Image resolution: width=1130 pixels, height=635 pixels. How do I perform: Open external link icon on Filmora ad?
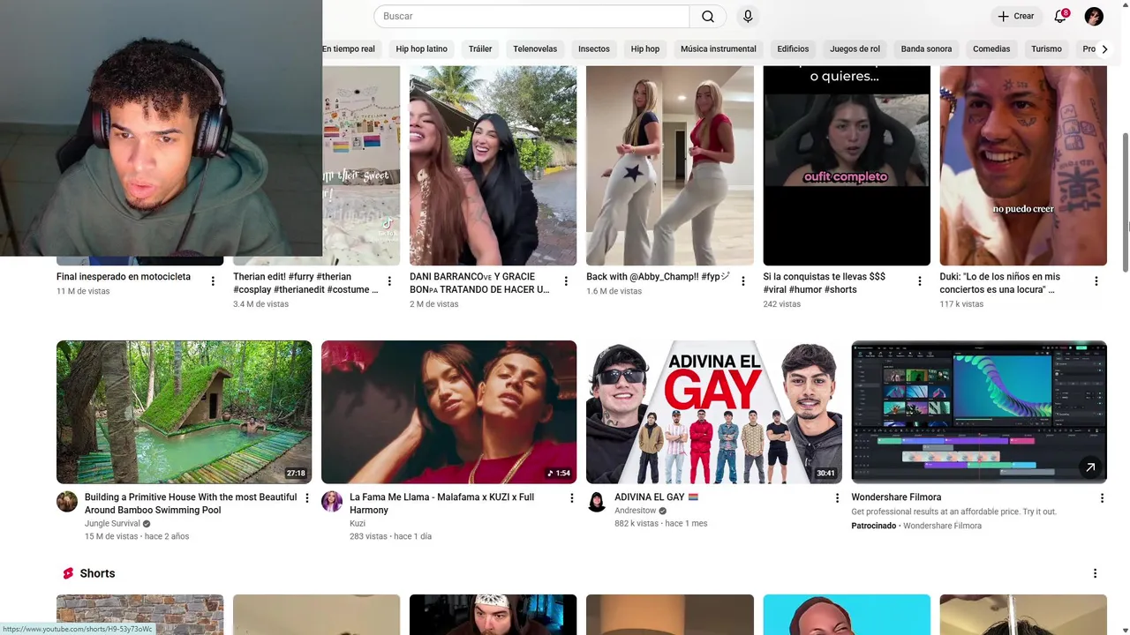coord(1090,467)
